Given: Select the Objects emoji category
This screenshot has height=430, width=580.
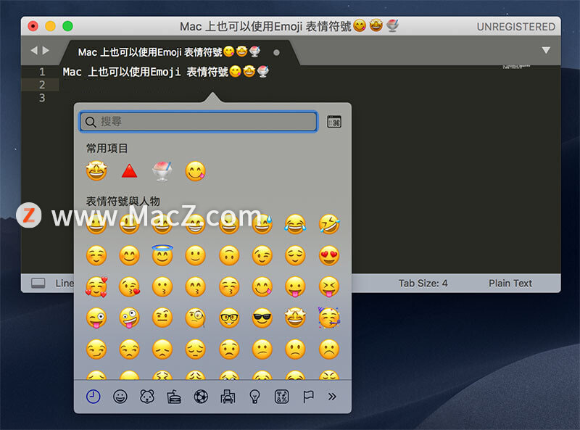Looking at the screenshot, I should click(254, 397).
